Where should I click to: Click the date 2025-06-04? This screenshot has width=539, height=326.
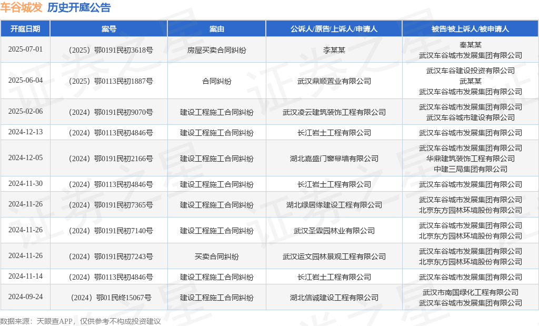(x=25, y=80)
